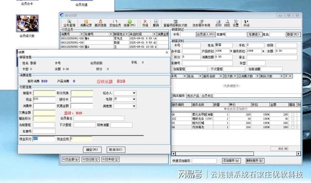Open 消费记录 toolbar icon
The height and width of the screenshot is (183, 311).
pyautogui.click(x=86, y=23)
